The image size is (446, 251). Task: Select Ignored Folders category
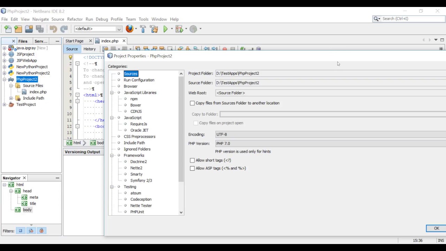point(137,149)
